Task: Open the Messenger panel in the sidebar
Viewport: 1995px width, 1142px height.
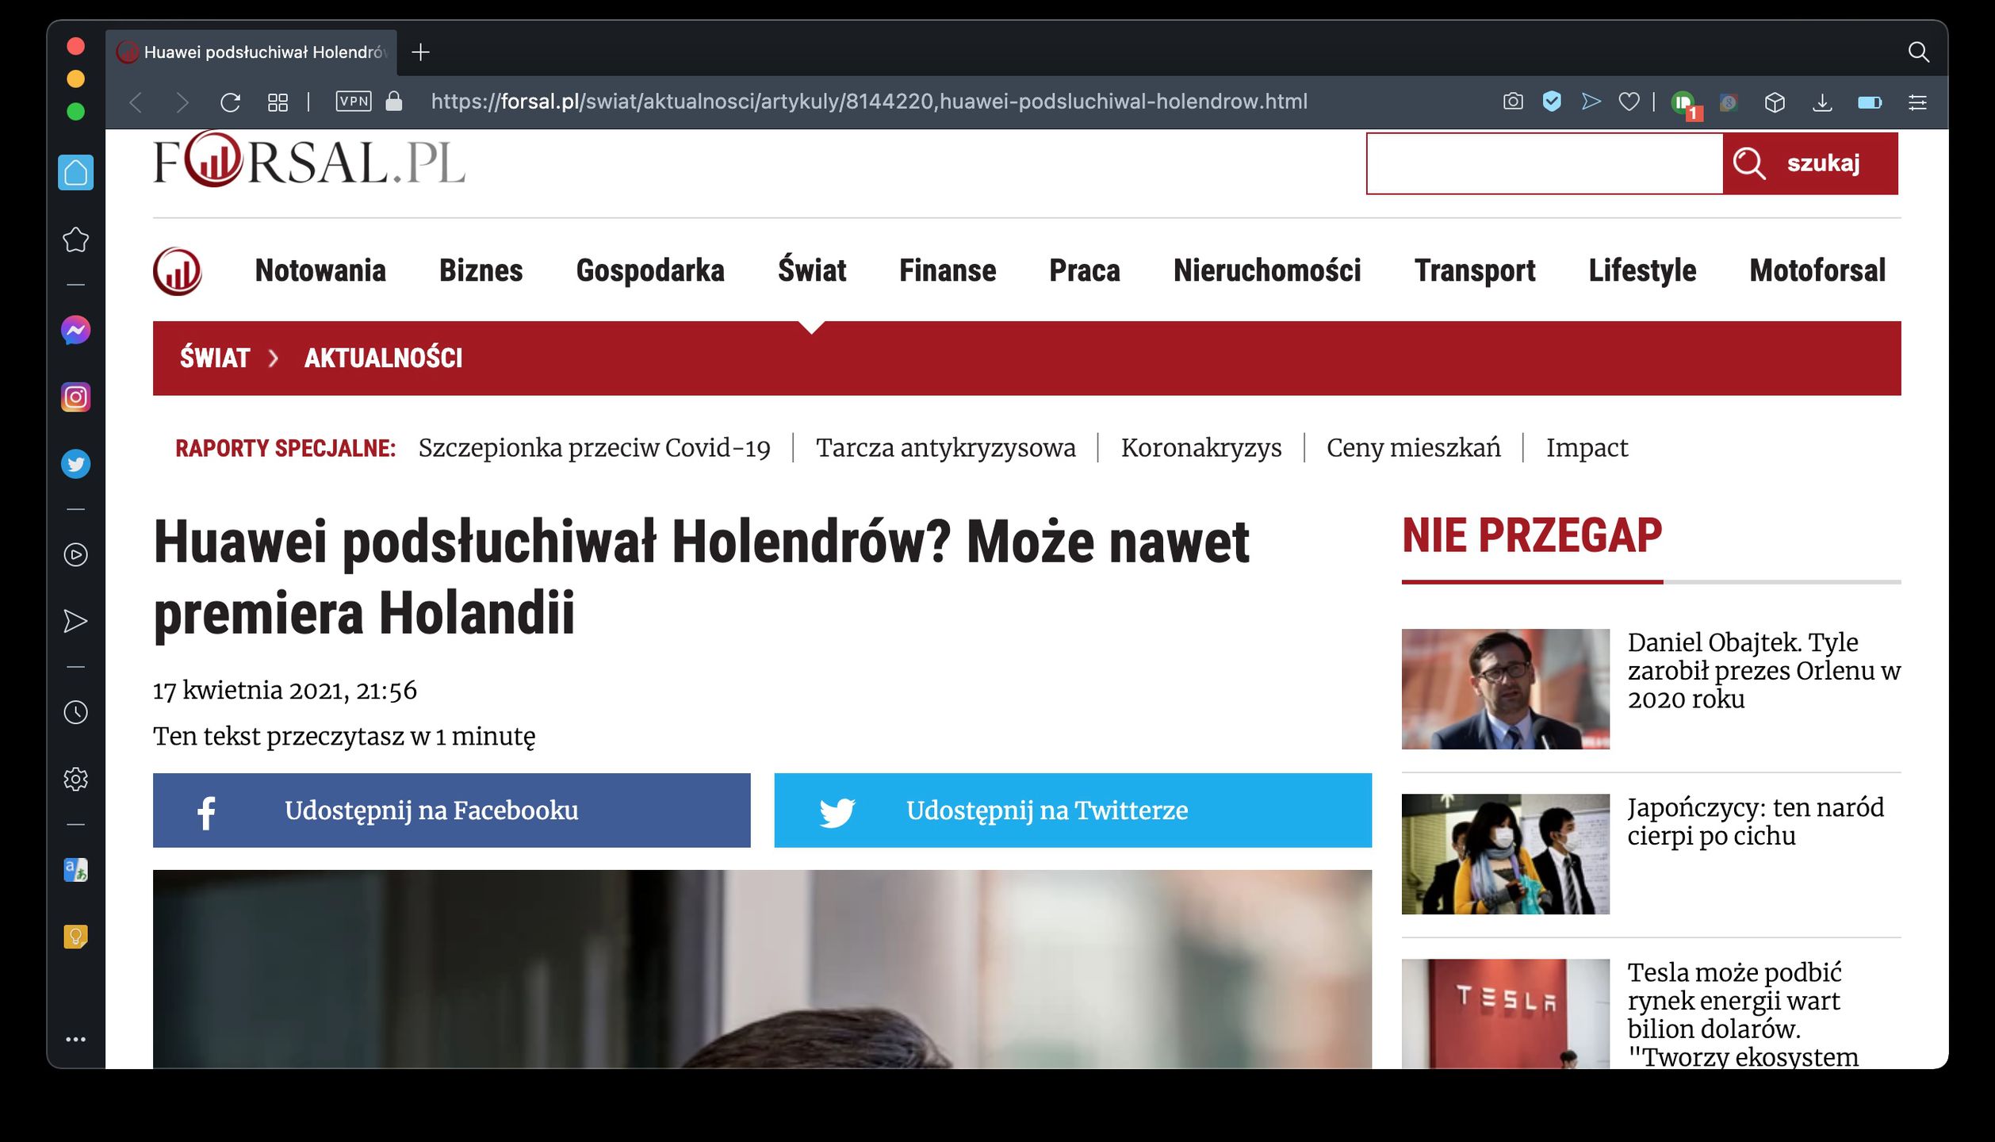Action: tap(75, 329)
